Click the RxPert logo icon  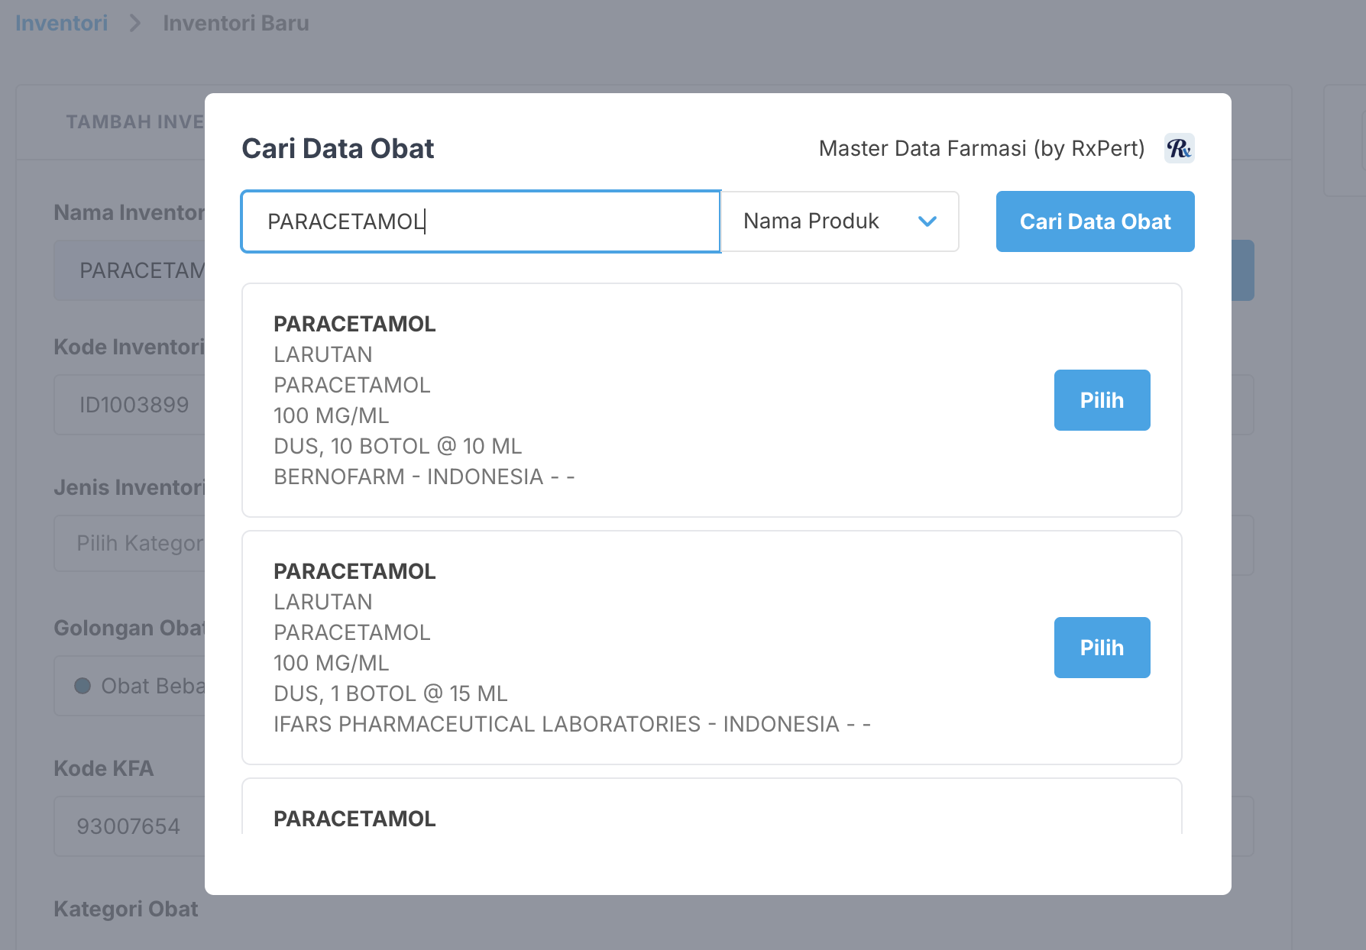pyautogui.click(x=1179, y=148)
